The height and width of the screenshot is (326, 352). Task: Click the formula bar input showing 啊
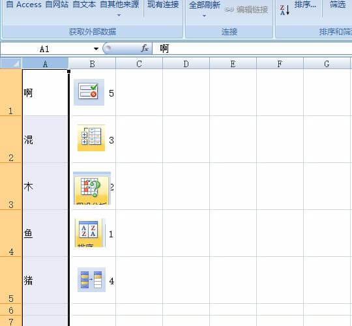(252, 48)
